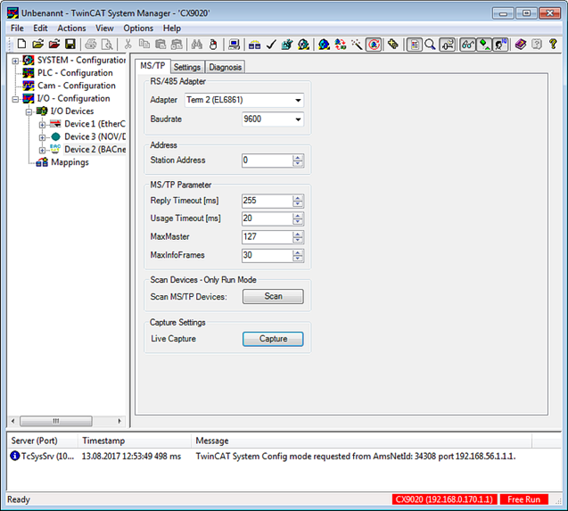This screenshot has height=511, width=568.
Task: Activate configuration via toolbar icon
Action: click(287, 45)
